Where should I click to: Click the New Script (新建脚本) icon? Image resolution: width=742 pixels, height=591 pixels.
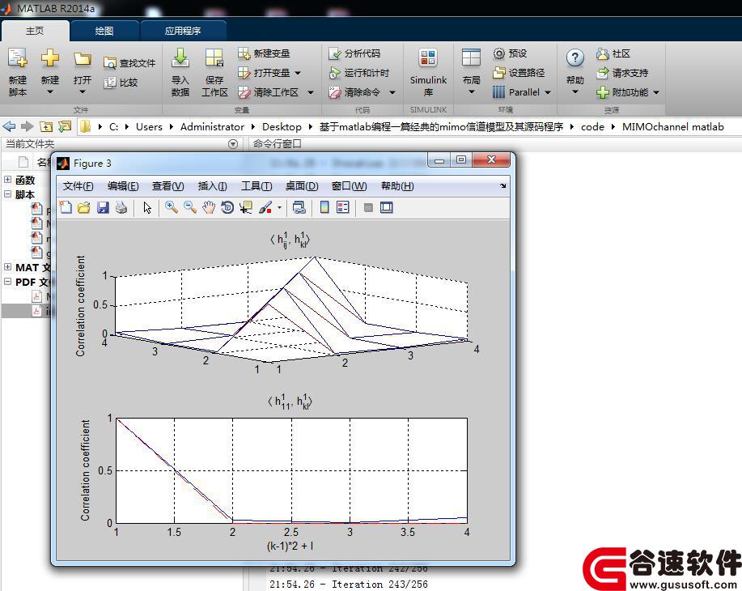pyautogui.click(x=18, y=58)
